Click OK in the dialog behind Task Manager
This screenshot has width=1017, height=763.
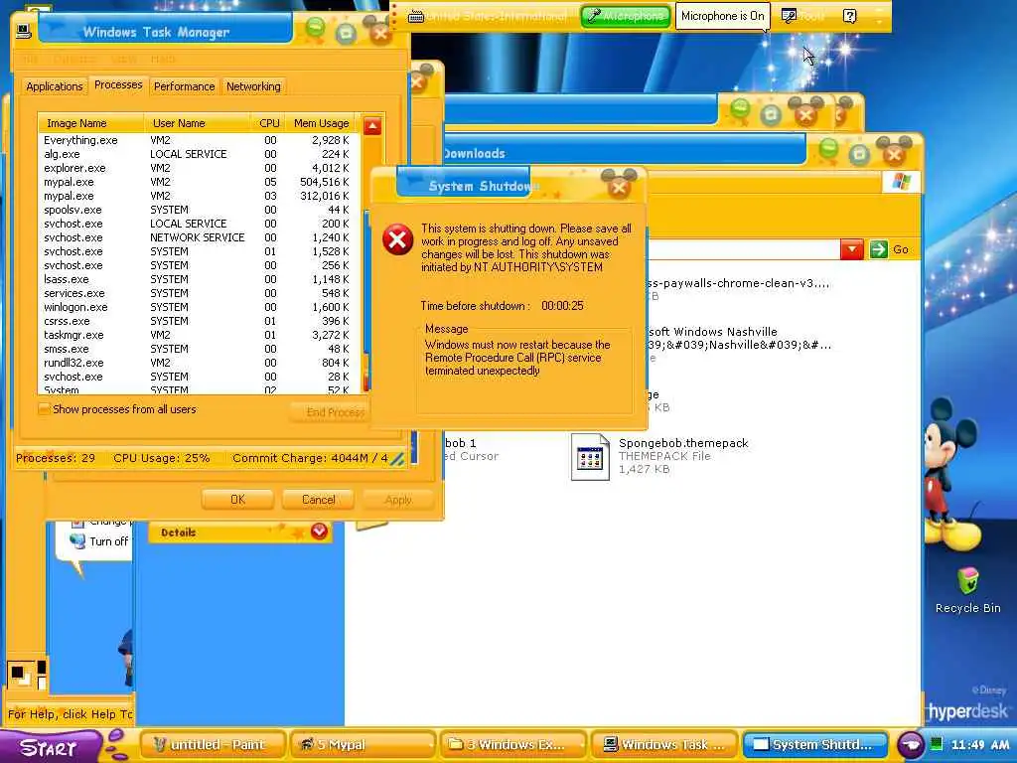(x=237, y=500)
